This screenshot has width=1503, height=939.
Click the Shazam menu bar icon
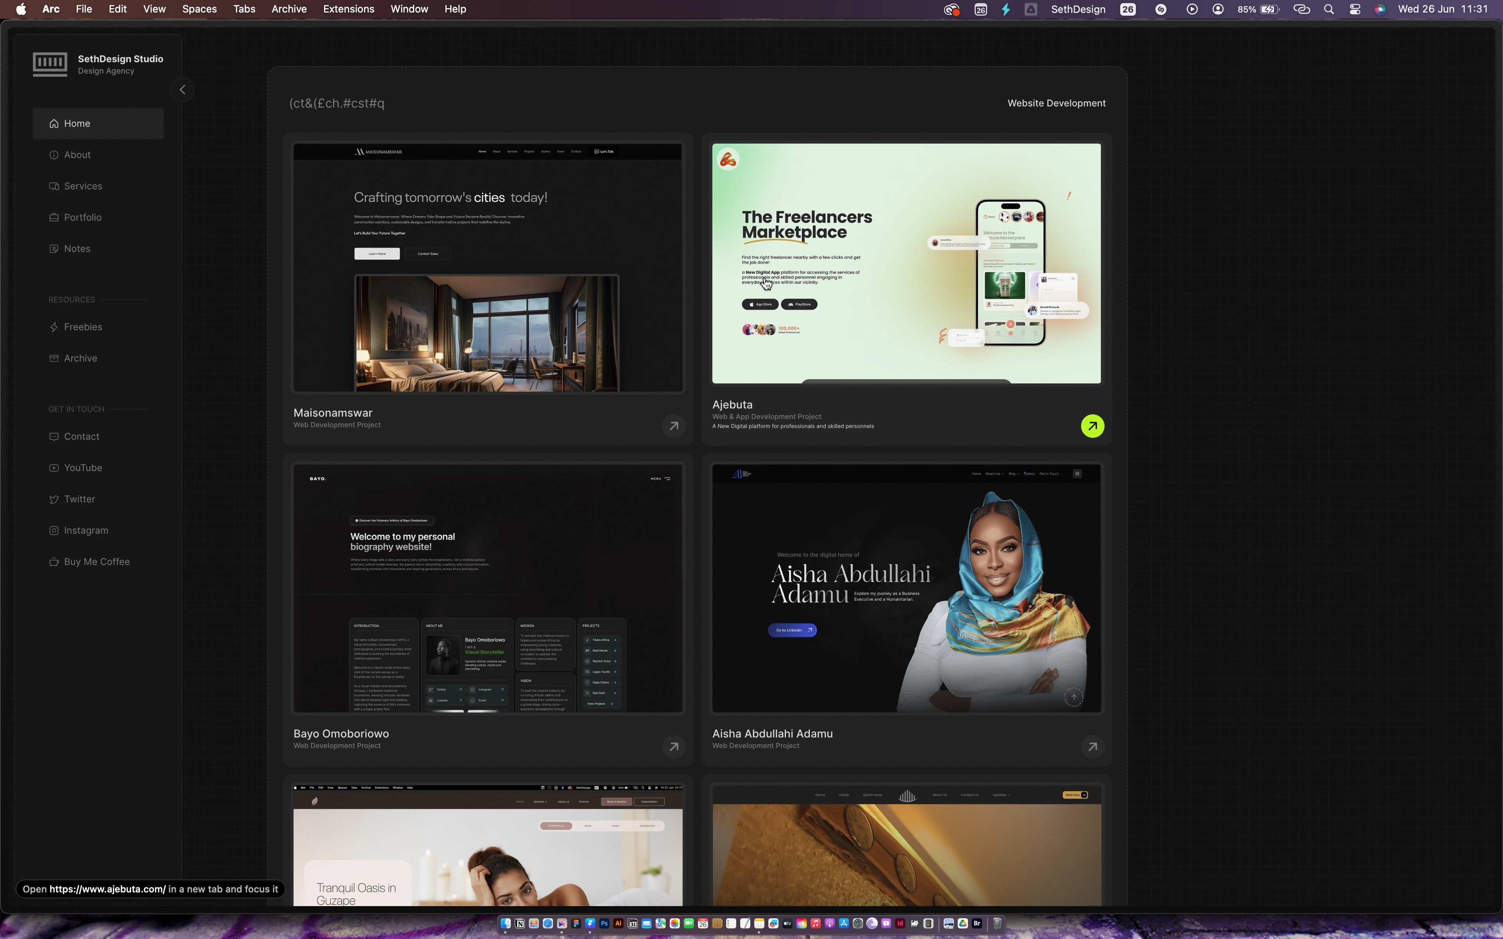coord(1160,9)
